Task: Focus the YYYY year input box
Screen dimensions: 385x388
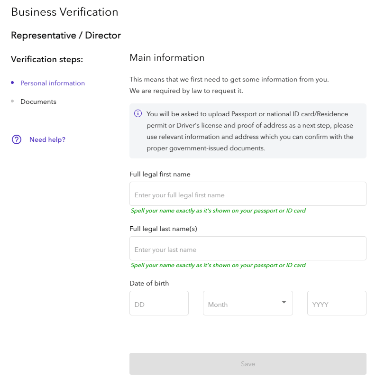Action: click(337, 304)
